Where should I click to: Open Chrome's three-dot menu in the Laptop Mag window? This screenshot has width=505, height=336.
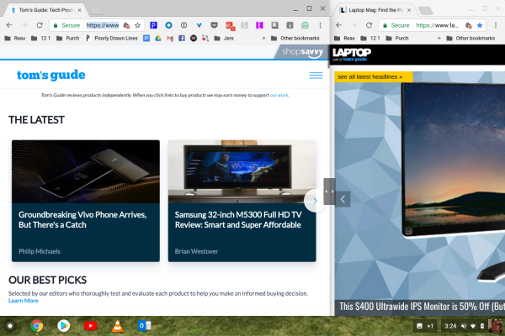pos(496,25)
